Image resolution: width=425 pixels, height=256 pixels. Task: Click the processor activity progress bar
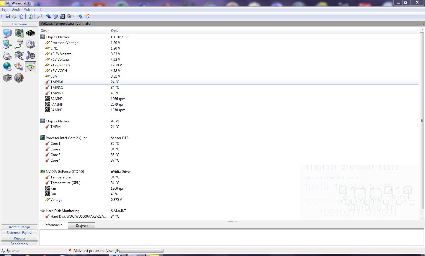(x=141, y=251)
